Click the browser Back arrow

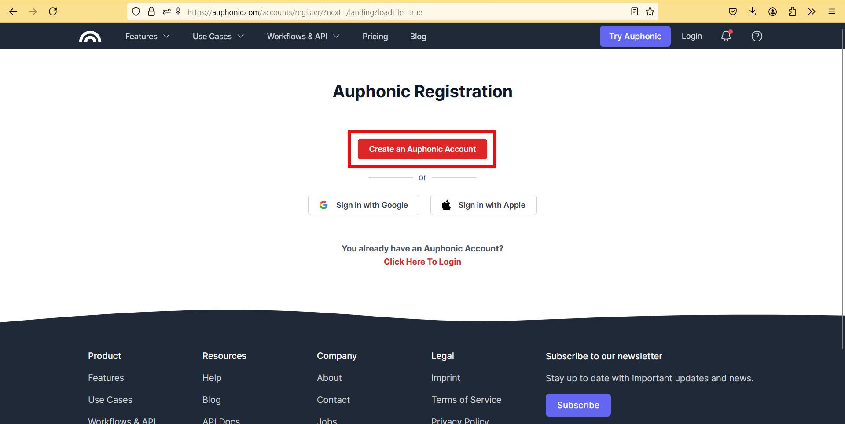click(x=13, y=11)
